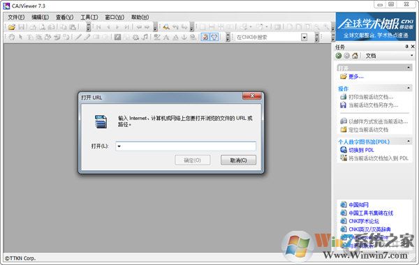This screenshot has height=265, width=419.
Task: Collapse the 个人数字图书馆(PDL) section
Action: click(x=409, y=141)
